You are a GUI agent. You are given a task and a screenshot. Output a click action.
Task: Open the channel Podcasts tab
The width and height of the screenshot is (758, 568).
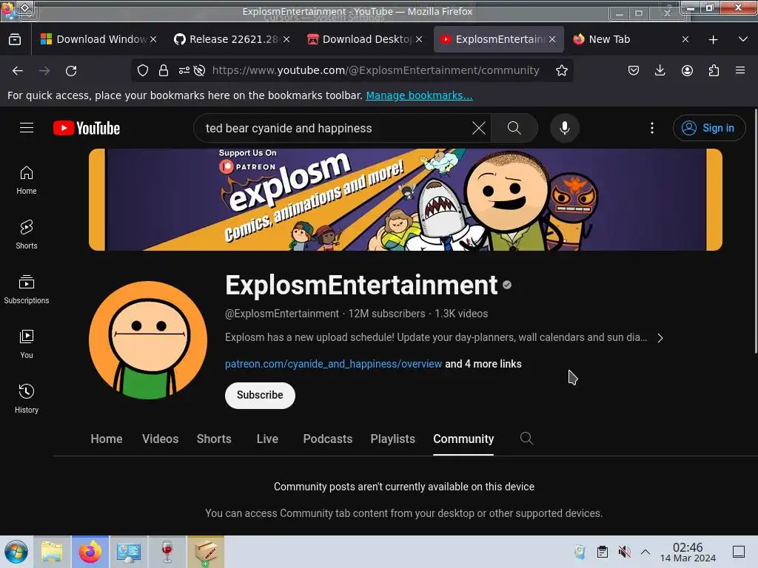coord(328,439)
